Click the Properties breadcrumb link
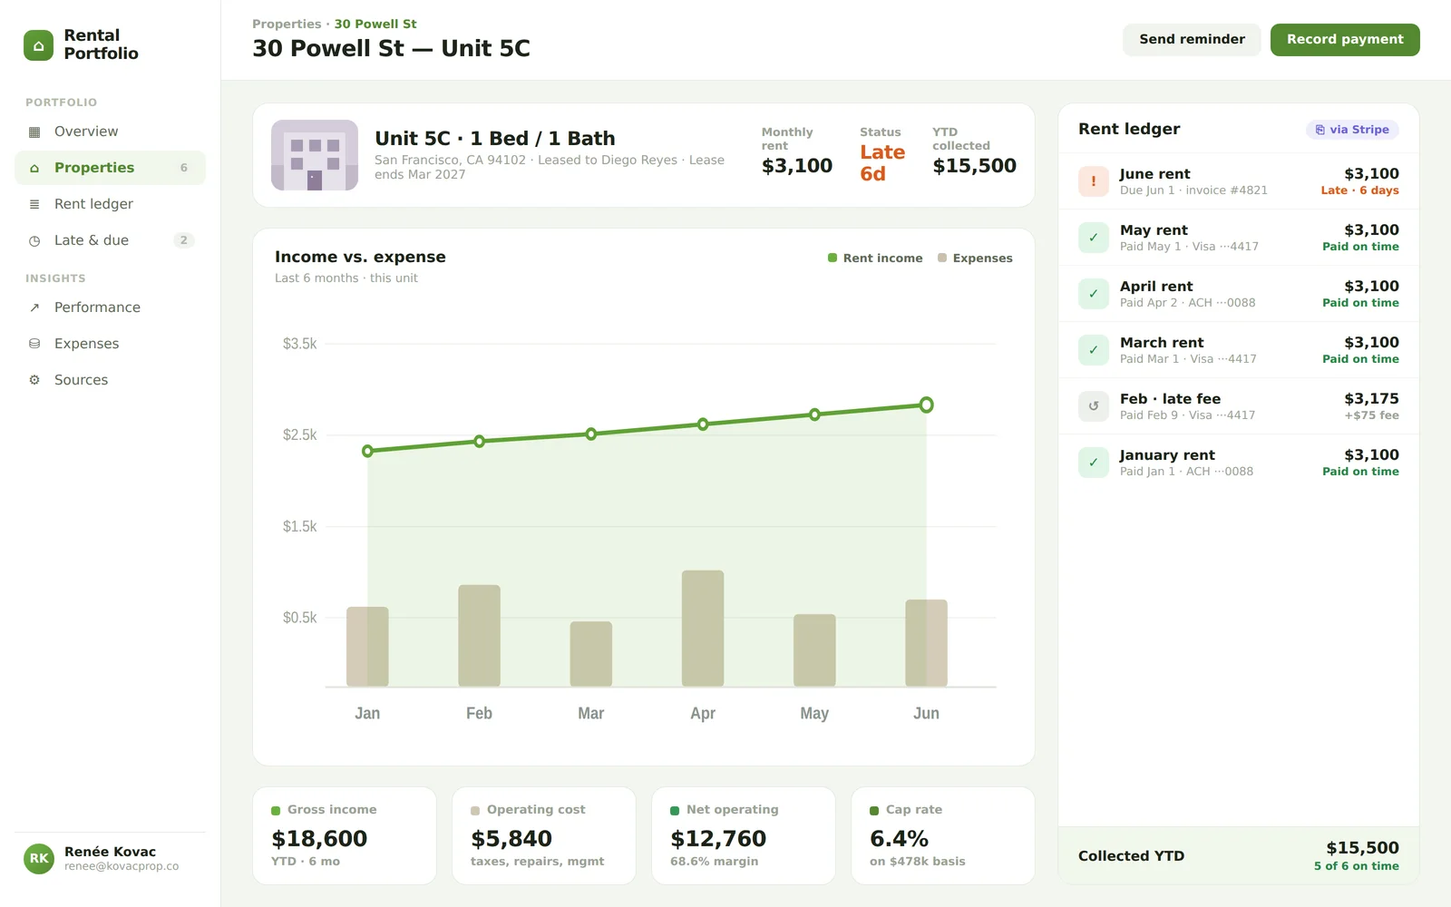The width and height of the screenshot is (1451, 907). pyautogui.click(x=287, y=24)
